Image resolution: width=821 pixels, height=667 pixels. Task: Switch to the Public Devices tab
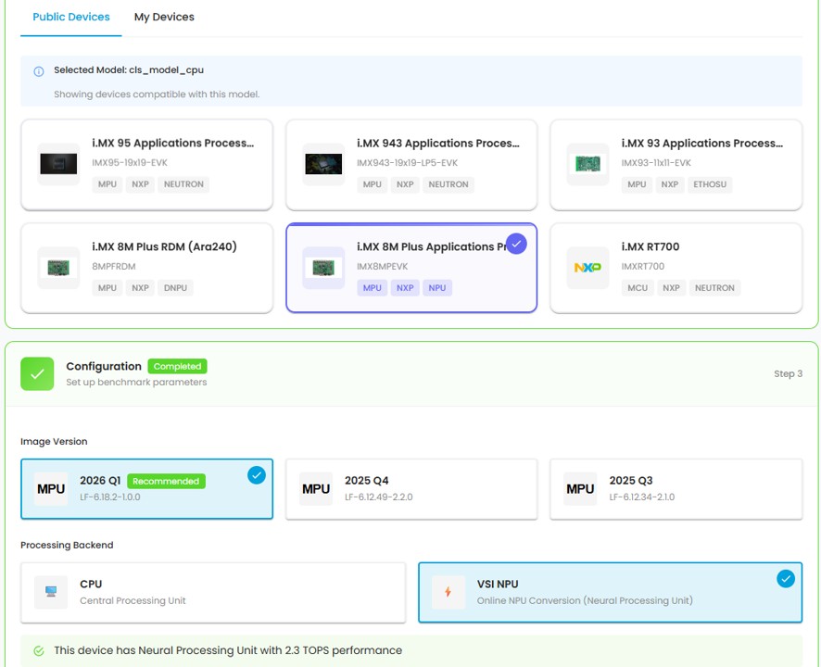[x=71, y=17]
